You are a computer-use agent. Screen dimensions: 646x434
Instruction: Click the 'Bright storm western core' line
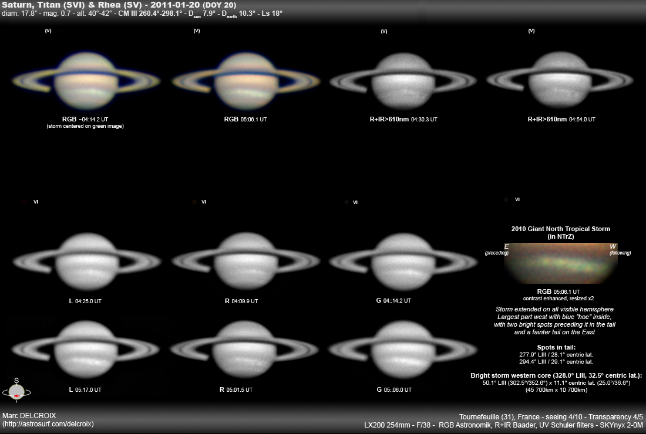pyautogui.click(x=556, y=375)
